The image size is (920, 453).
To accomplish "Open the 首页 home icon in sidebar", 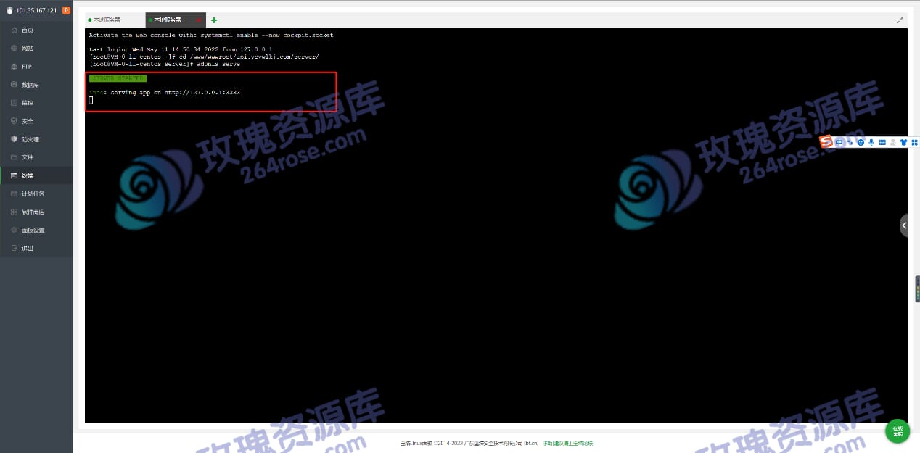I will pos(14,30).
